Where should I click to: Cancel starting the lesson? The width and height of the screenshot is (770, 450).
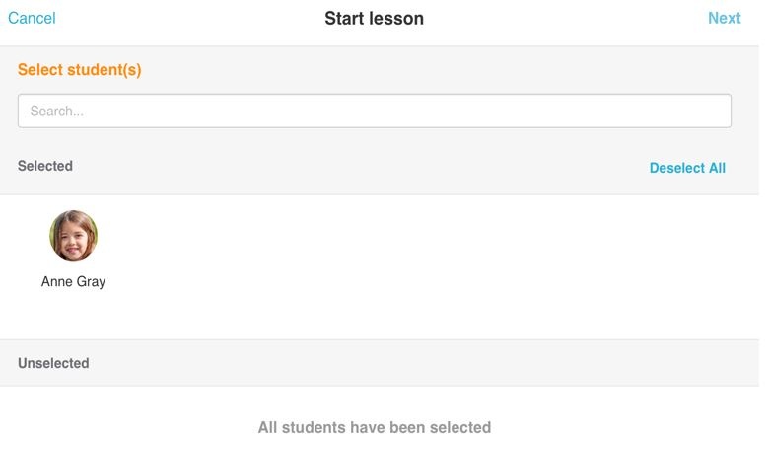[32, 18]
